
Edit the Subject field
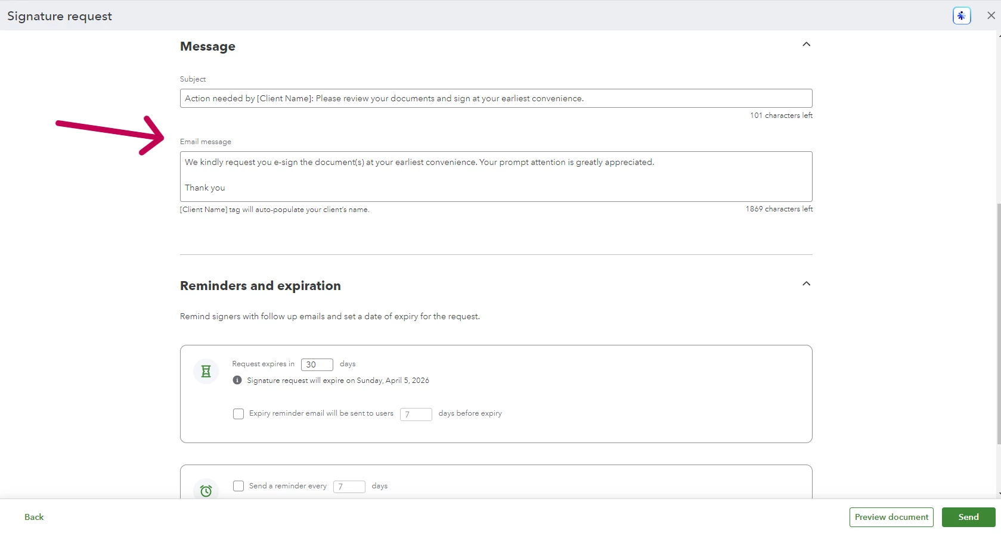(496, 98)
